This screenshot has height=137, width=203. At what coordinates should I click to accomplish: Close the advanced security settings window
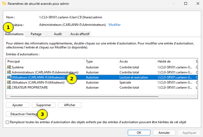[x=198, y=3]
